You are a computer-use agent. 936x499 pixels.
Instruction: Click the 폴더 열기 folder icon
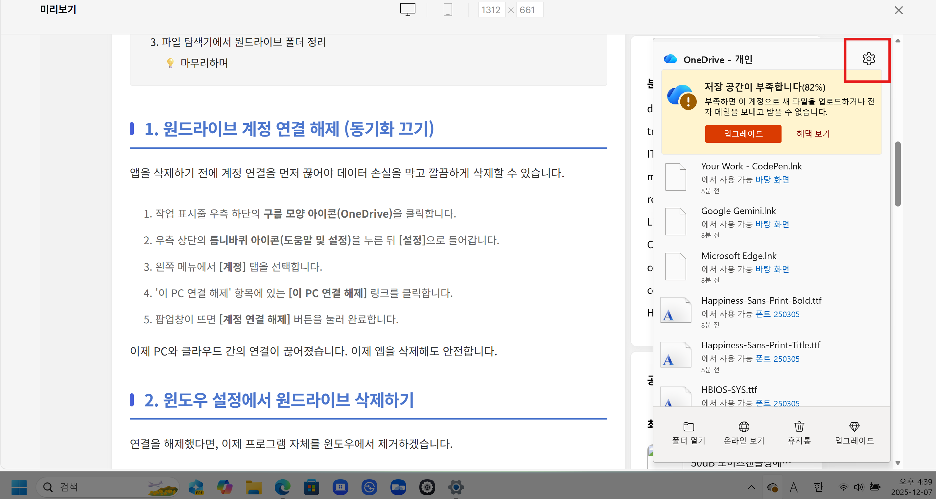pyautogui.click(x=688, y=427)
